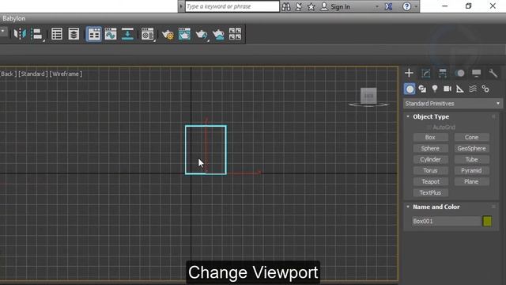Open the Layer Explorer icon
506x285 pixels.
pyautogui.click(x=74, y=34)
